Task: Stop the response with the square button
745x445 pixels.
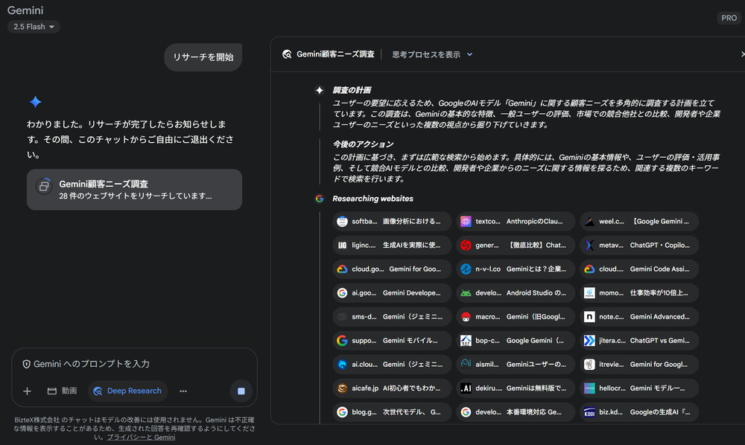Action: click(241, 391)
